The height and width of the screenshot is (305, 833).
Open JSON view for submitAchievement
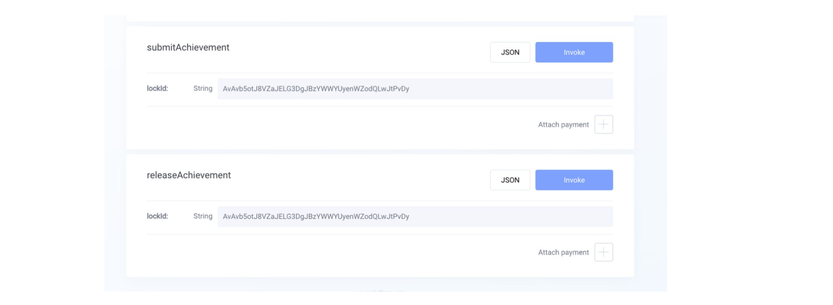coord(510,52)
